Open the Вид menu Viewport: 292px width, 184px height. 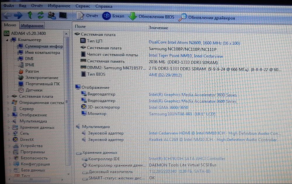point(22,6)
